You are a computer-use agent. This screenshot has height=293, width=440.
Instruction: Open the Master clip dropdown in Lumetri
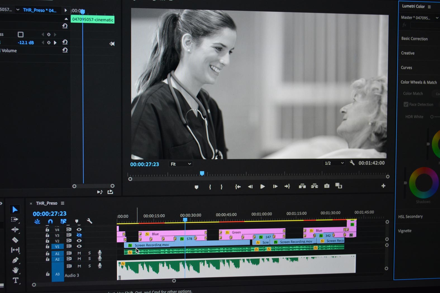pyautogui.click(x=419, y=18)
